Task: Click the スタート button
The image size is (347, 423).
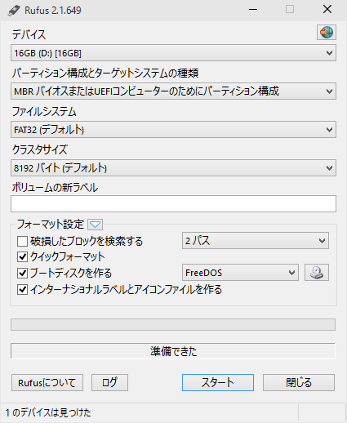Action: (218, 382)
